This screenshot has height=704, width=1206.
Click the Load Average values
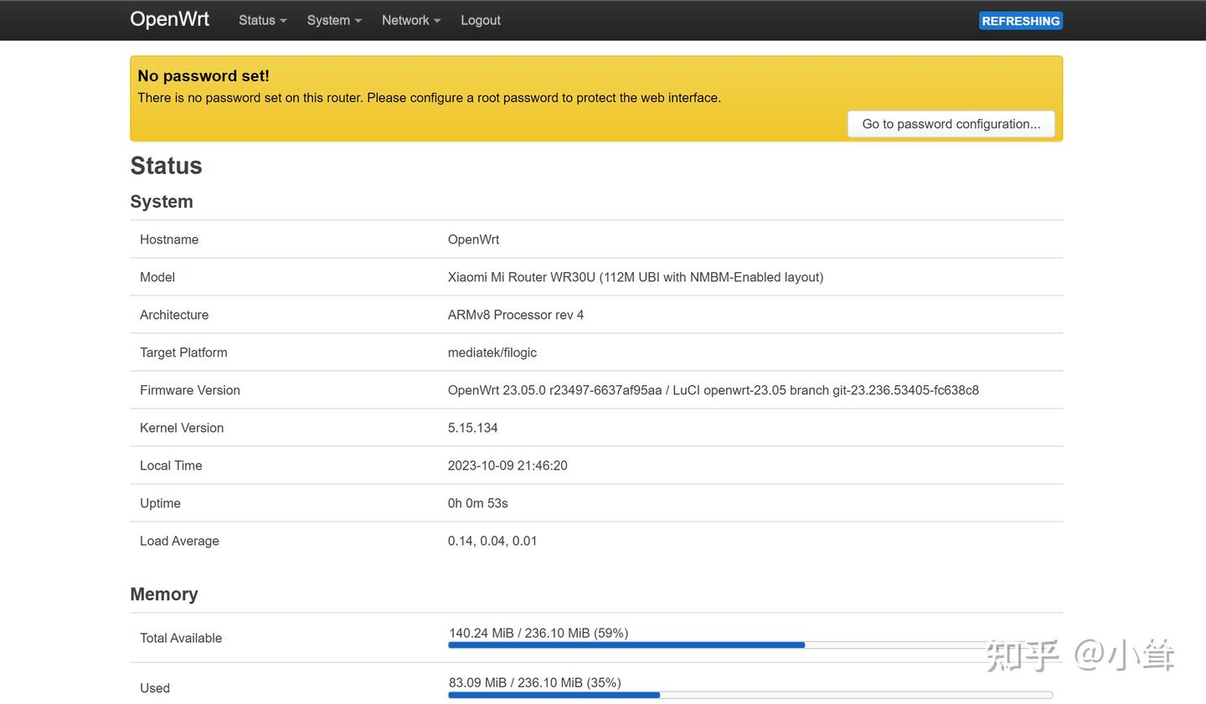pyautogui.click(x=492, y=541)
